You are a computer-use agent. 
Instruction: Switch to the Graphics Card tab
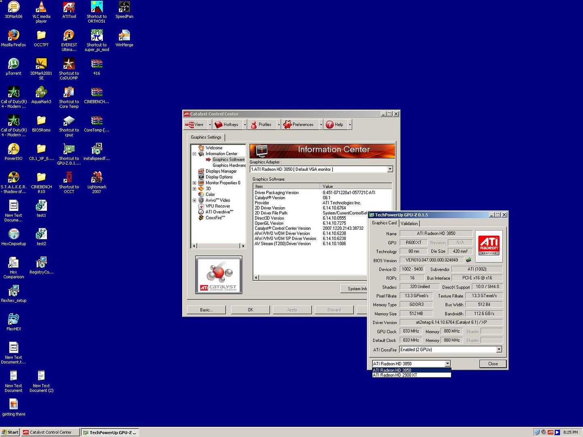384,223
